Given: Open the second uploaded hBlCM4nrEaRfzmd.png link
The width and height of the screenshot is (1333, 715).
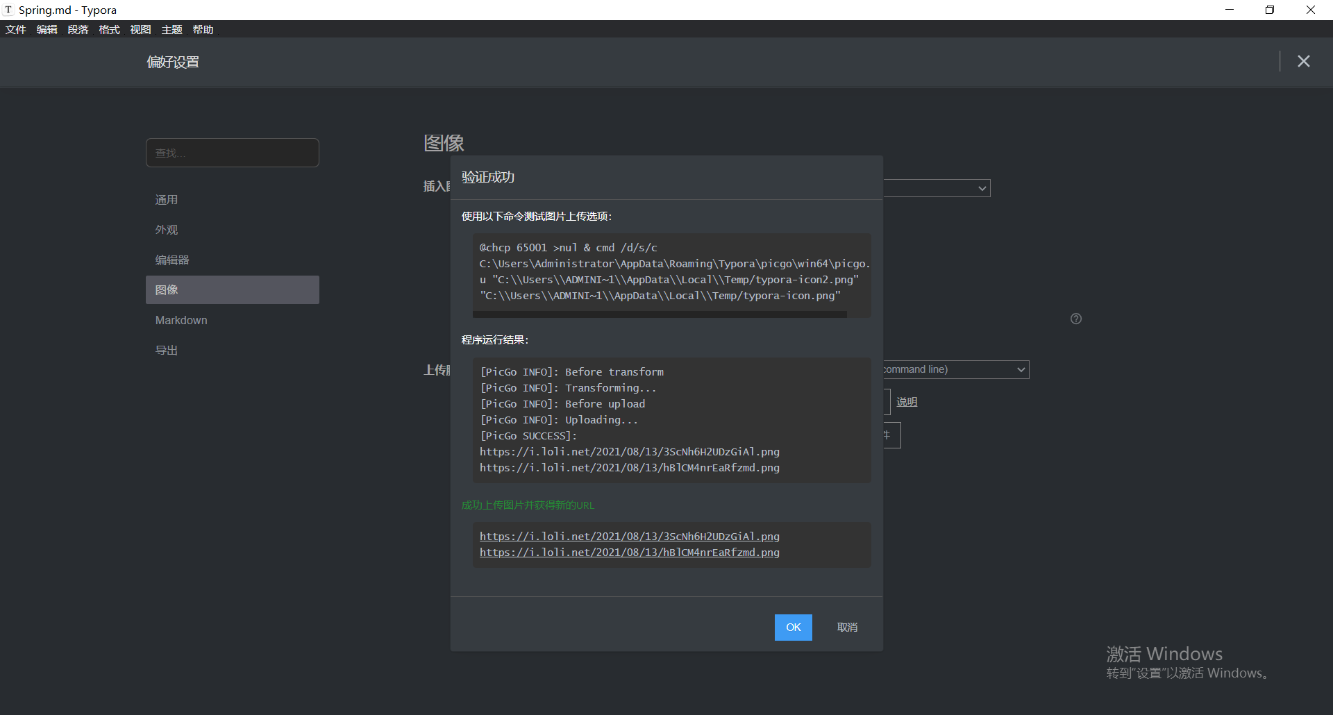Looking at the screenshot, I should [x=629, y=553].
